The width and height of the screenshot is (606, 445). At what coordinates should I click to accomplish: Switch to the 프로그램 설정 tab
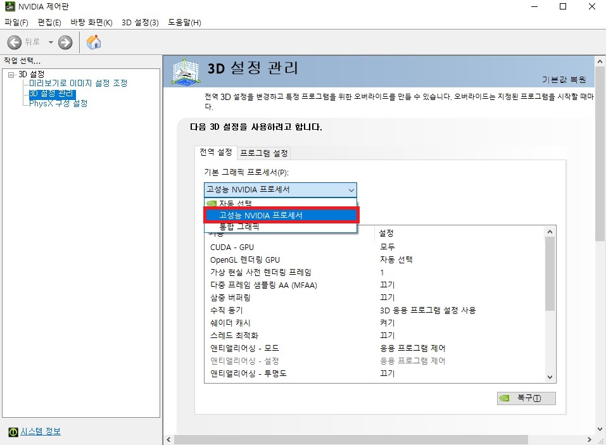coord(264,153)
